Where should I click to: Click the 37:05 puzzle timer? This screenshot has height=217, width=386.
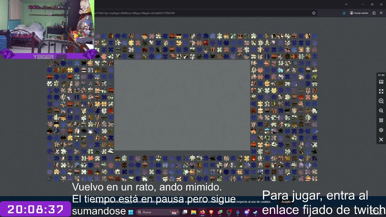pyautogui.click(x=381, y=75)
